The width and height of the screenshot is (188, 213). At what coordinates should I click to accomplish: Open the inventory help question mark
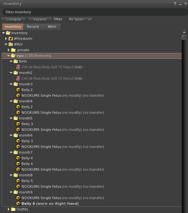coord(175,4)
